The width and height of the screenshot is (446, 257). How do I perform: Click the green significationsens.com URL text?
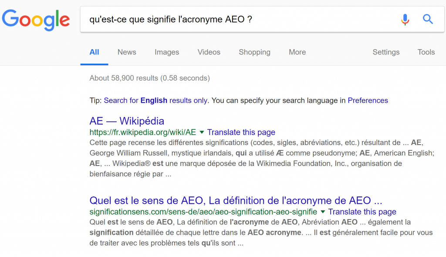[x=203, y=212]
